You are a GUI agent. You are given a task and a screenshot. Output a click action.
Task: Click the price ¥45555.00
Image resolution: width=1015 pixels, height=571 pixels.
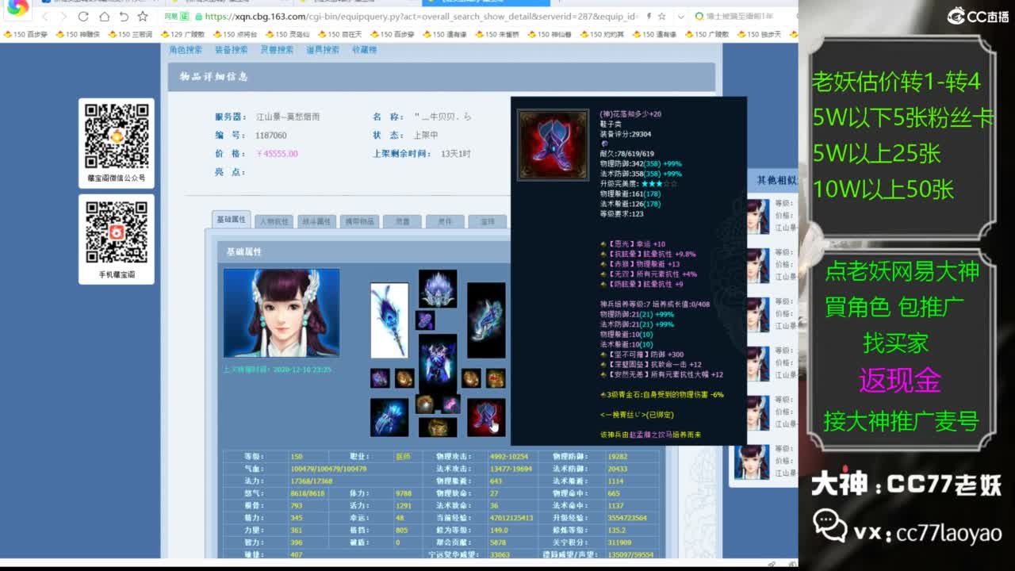(277, 154)
